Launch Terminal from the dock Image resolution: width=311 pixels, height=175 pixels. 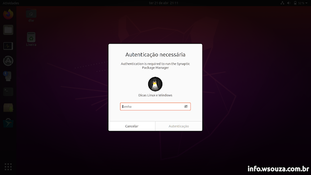tap(8, 92)
